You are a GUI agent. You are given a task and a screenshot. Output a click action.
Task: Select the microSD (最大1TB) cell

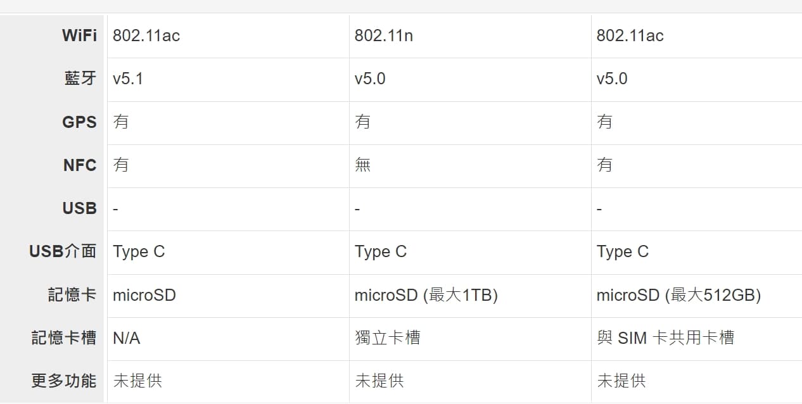[x=426, y=294]
